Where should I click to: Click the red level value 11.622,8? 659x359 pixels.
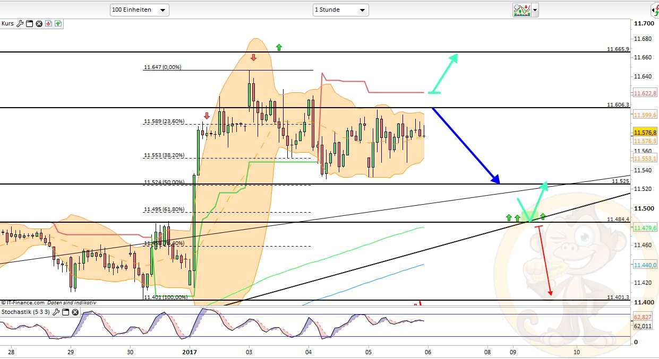645,93
